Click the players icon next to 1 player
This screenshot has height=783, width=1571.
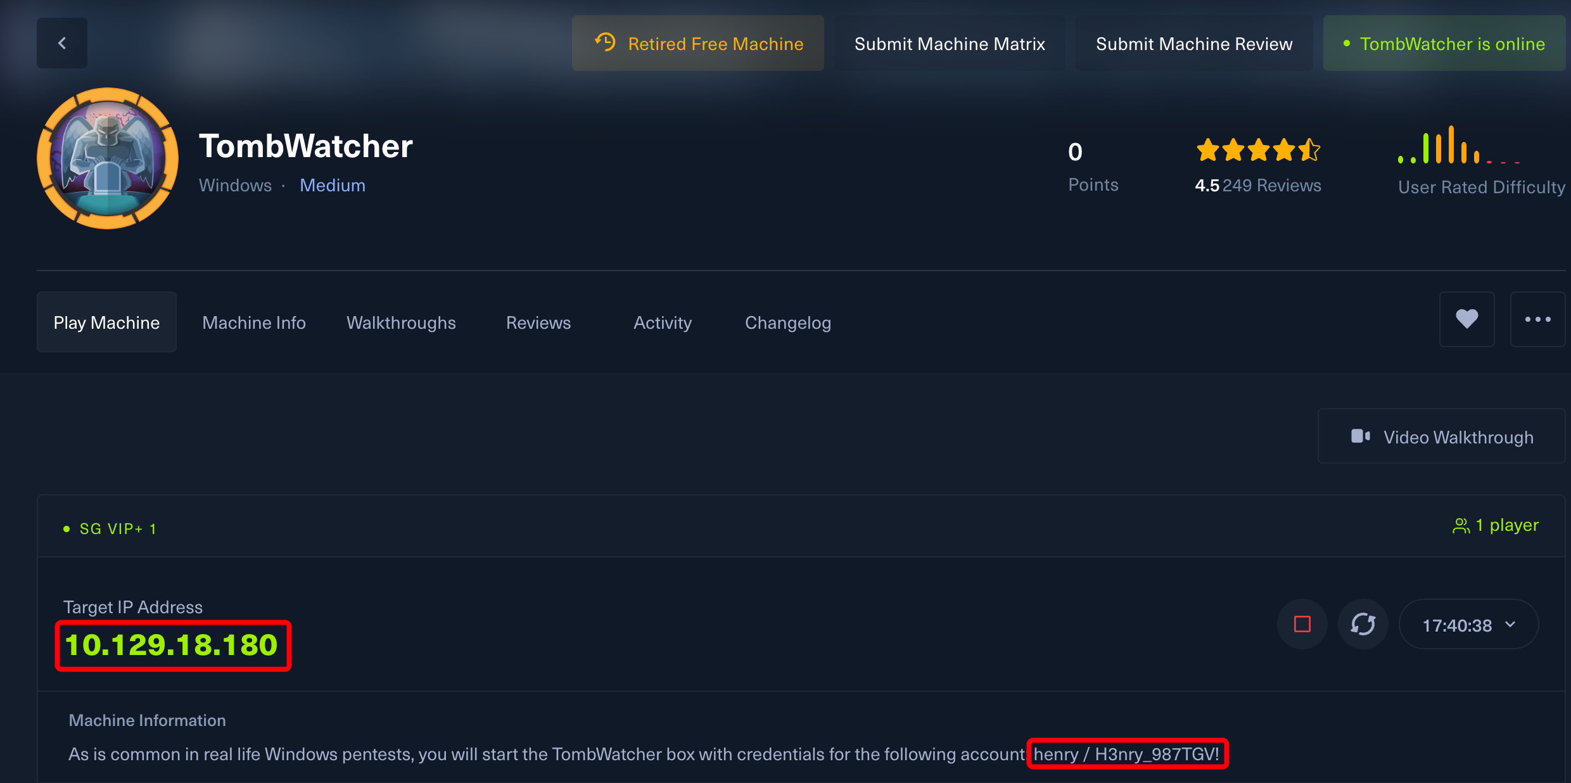pyautogui.click(x=1461, y=526)
